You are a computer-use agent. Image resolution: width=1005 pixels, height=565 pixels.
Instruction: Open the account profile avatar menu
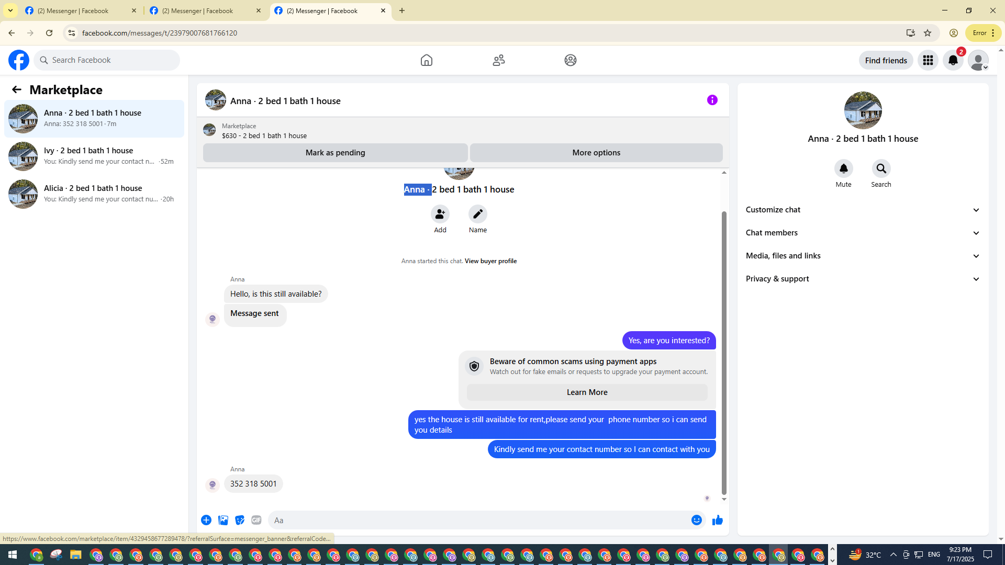point(978,60)
